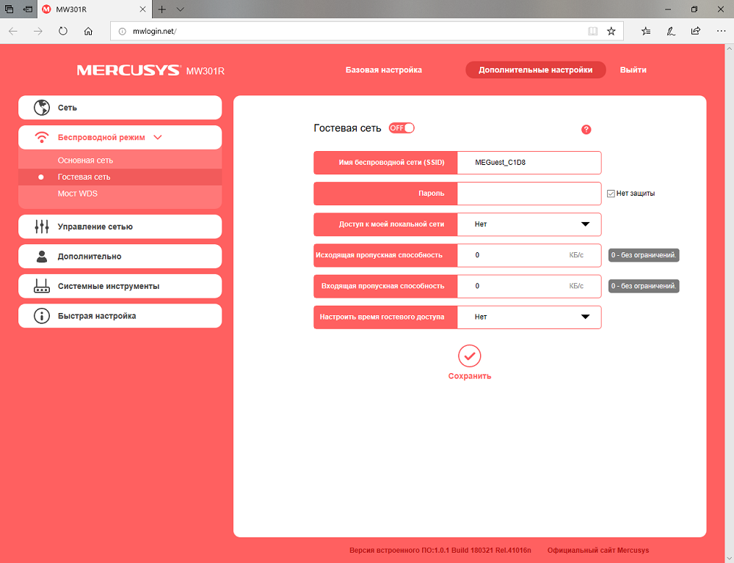This screenshot has height=563, width=734.
Task: Click the sliders icon for Управление сетью
Action: coord(42,227)
